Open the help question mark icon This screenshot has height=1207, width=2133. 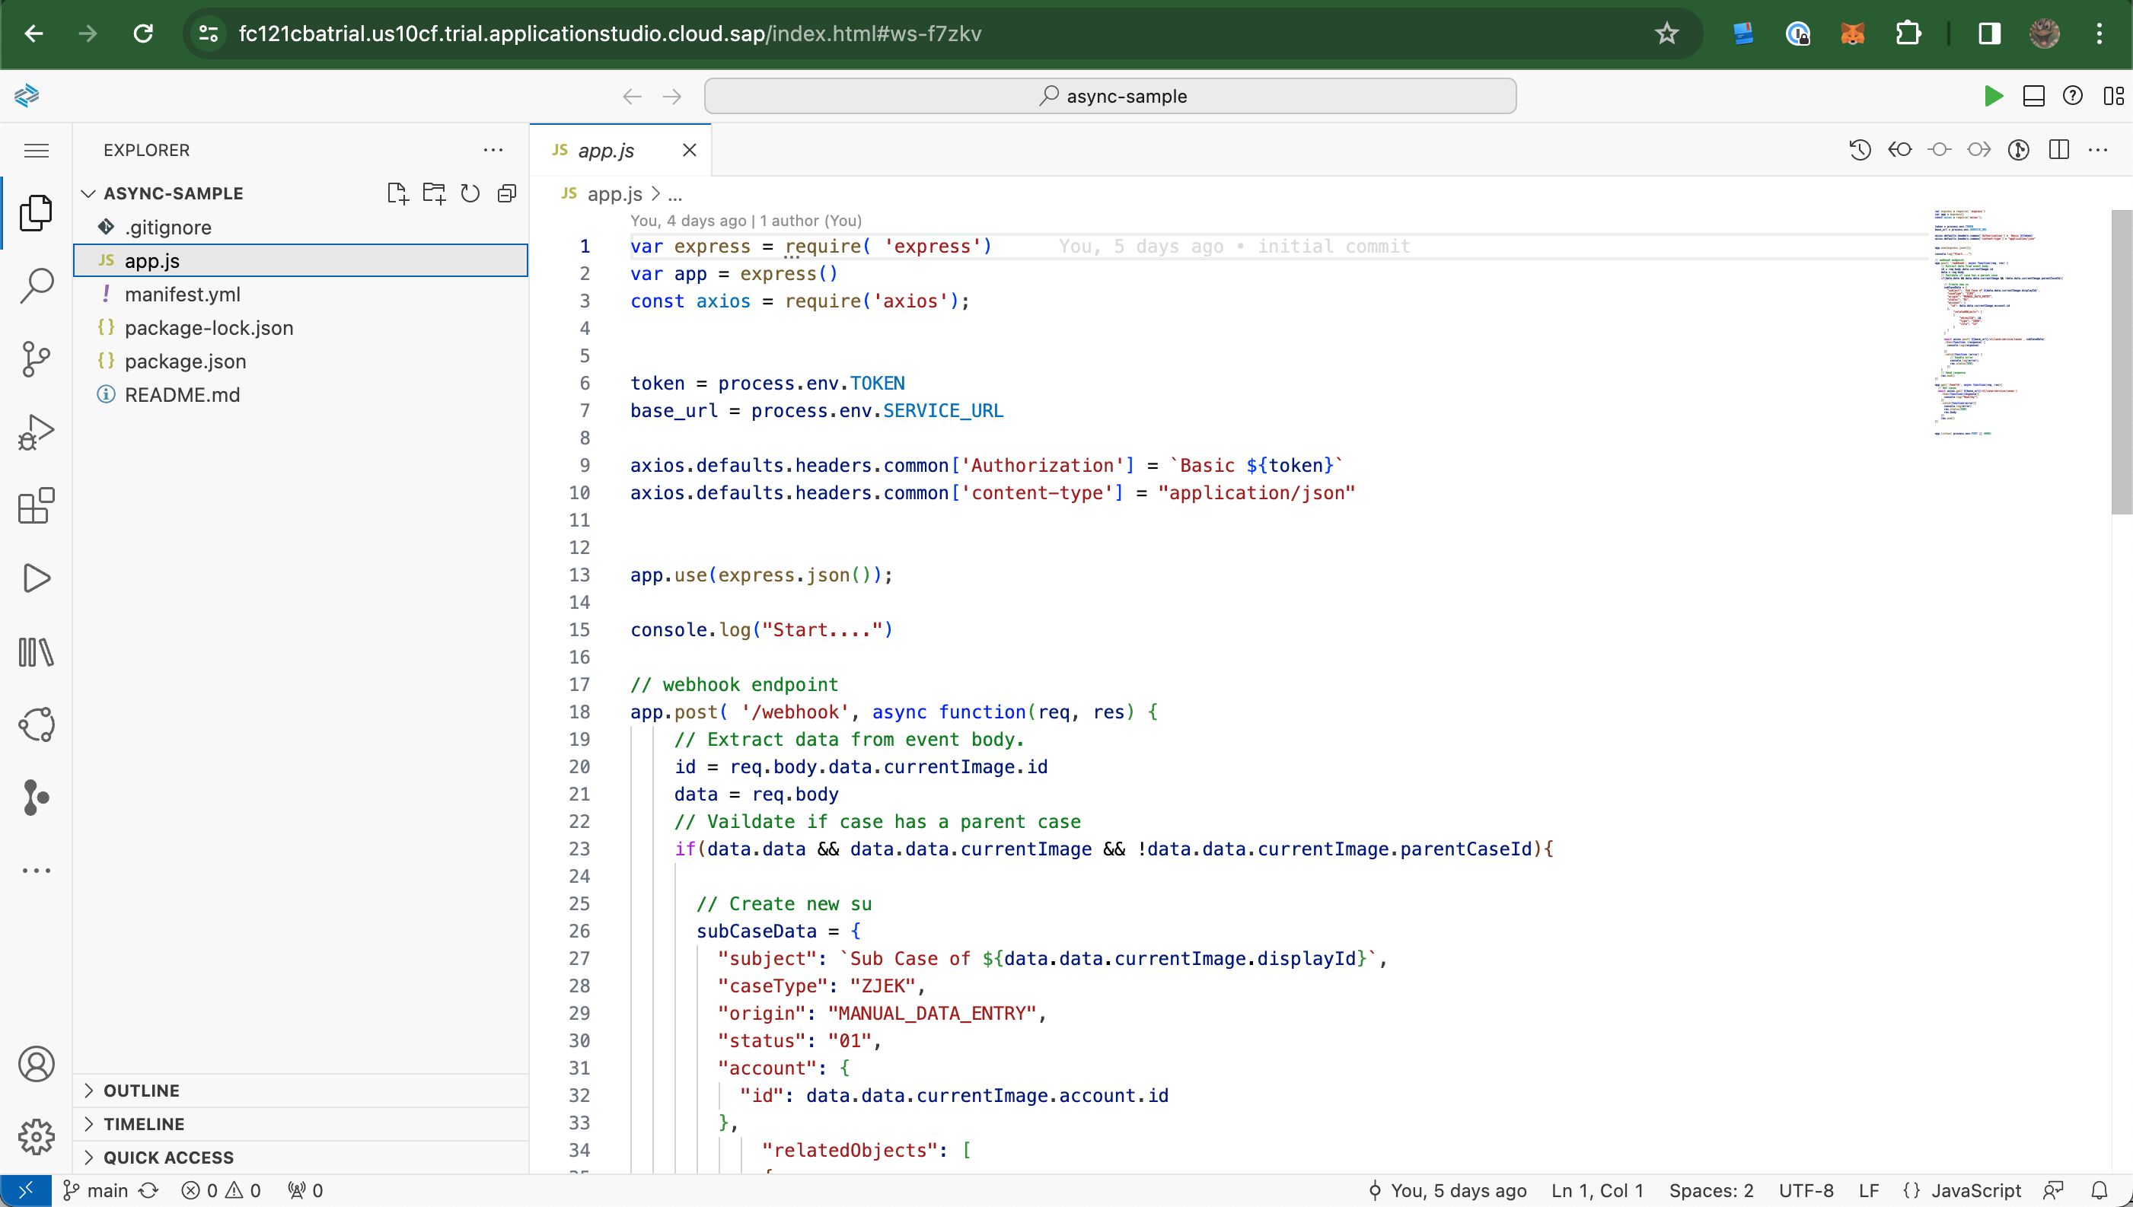[x=2073, y=96]
